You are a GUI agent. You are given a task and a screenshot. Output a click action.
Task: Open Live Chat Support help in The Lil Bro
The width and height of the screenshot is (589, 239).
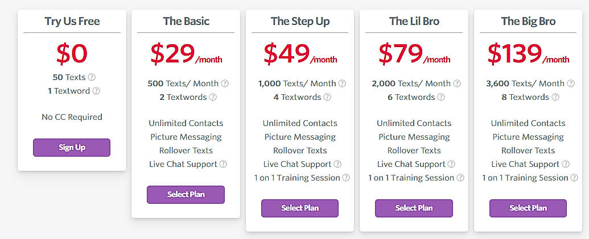tap(451, 164)
